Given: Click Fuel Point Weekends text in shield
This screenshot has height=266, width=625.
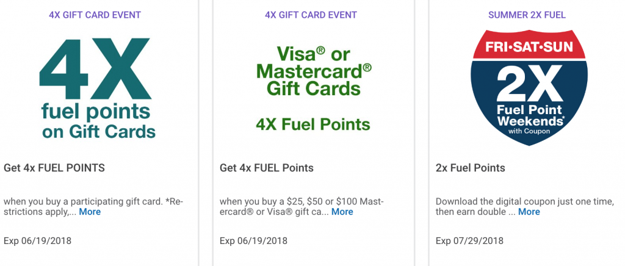Looking at the screenshot, I should pyautogui.click(x=529, y=115).
